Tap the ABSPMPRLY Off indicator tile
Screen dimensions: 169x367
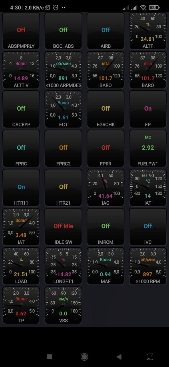pos(21,31)
